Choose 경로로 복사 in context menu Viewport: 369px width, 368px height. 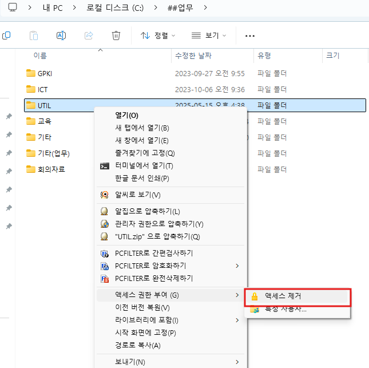coord(137,345)
